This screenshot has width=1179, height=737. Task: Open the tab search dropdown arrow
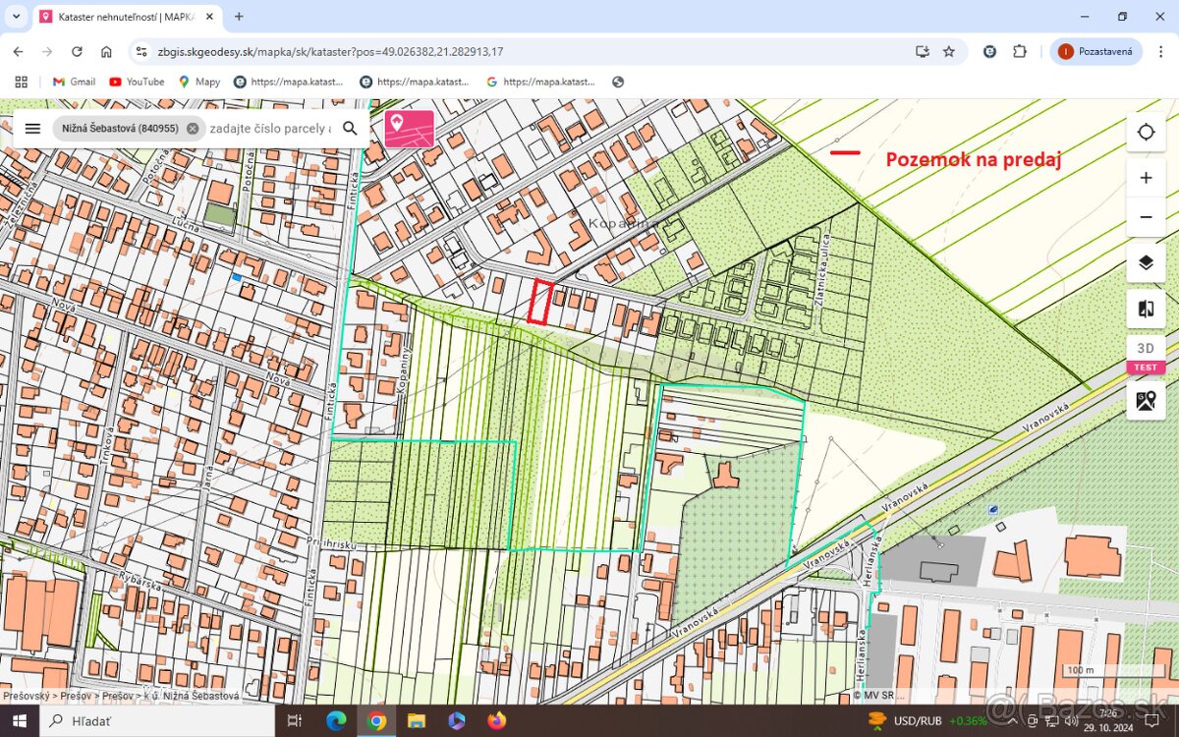pyautogui.click(x=16, y=17)
